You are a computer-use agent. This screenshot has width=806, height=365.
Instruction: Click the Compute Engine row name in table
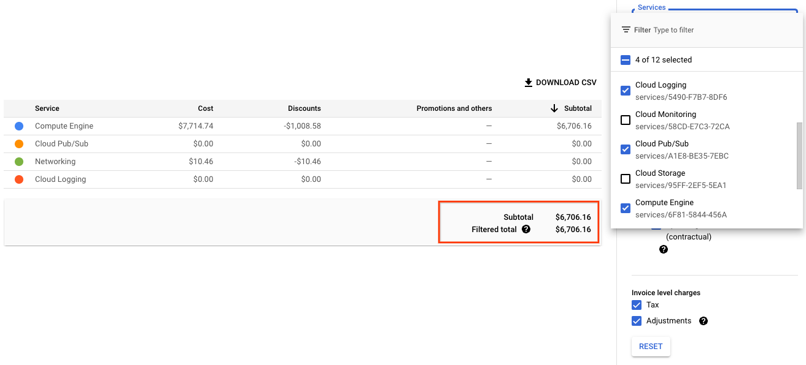pyautogui.click(x=64, y=126)
